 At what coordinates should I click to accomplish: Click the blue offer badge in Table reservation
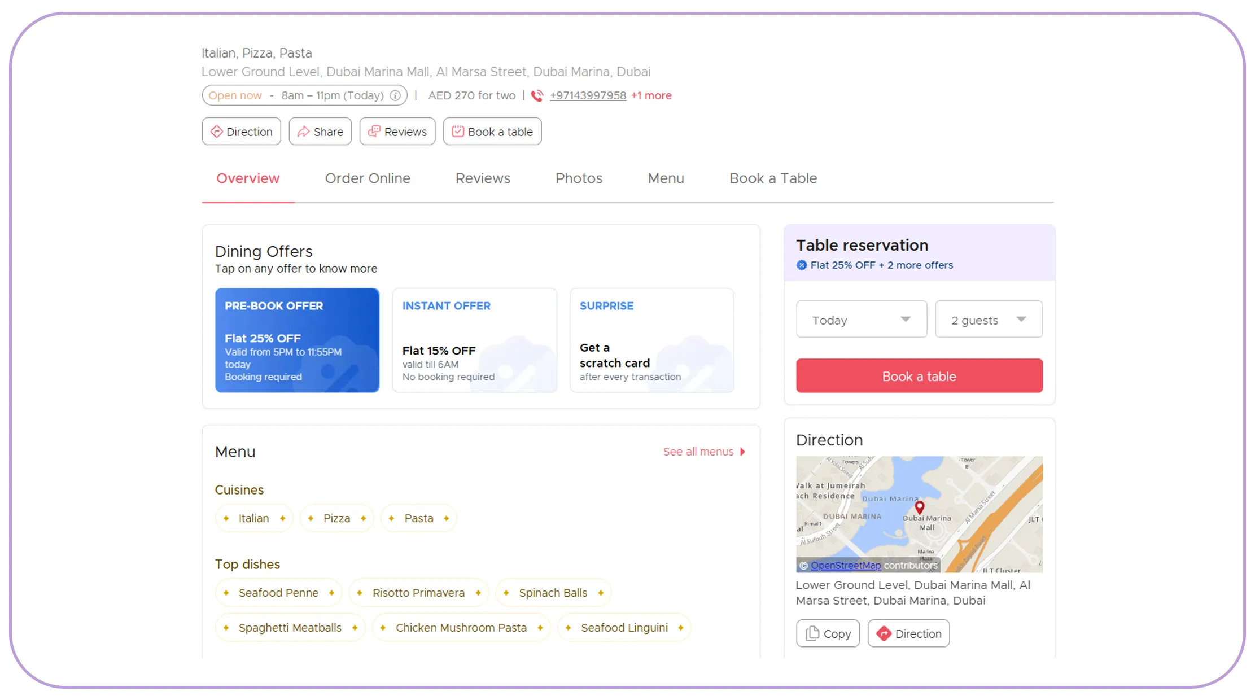pos(802,265)
